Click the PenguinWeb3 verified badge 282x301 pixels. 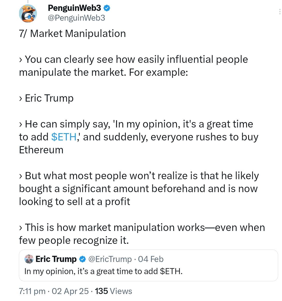click(107, 8)
